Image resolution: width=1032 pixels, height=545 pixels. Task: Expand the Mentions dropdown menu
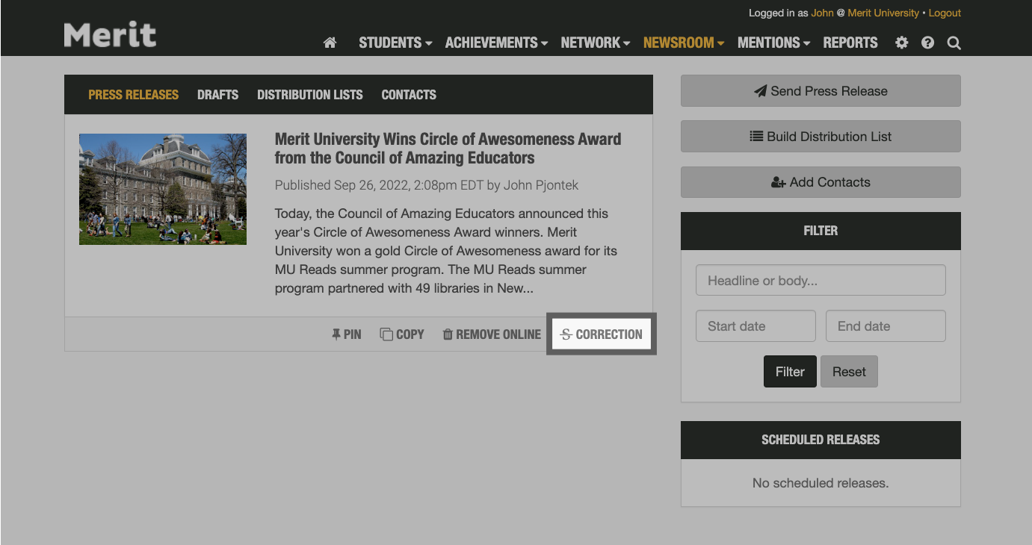(773, 43)
